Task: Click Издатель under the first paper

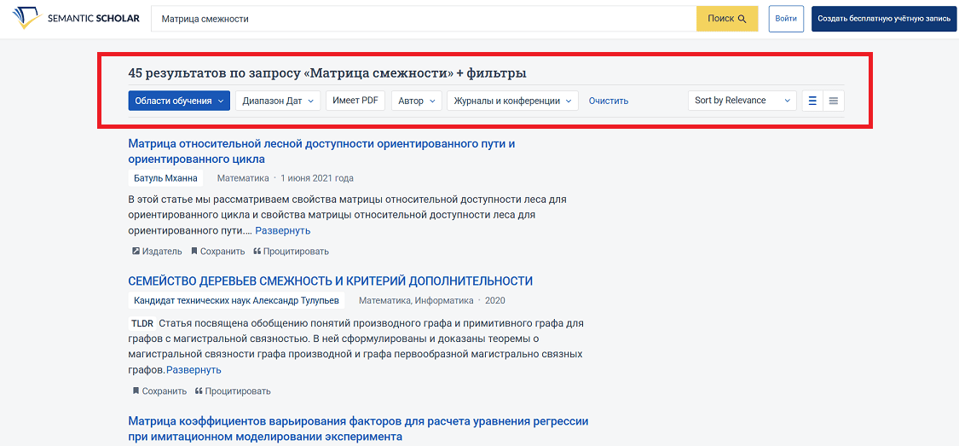Action: (157, 252)
